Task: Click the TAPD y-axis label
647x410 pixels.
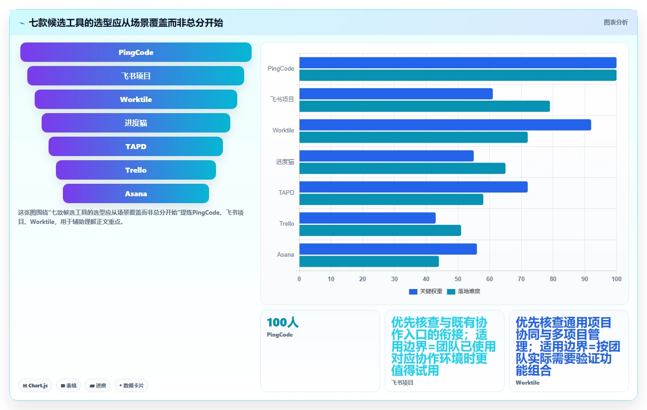Action: (x=286, y=193)
